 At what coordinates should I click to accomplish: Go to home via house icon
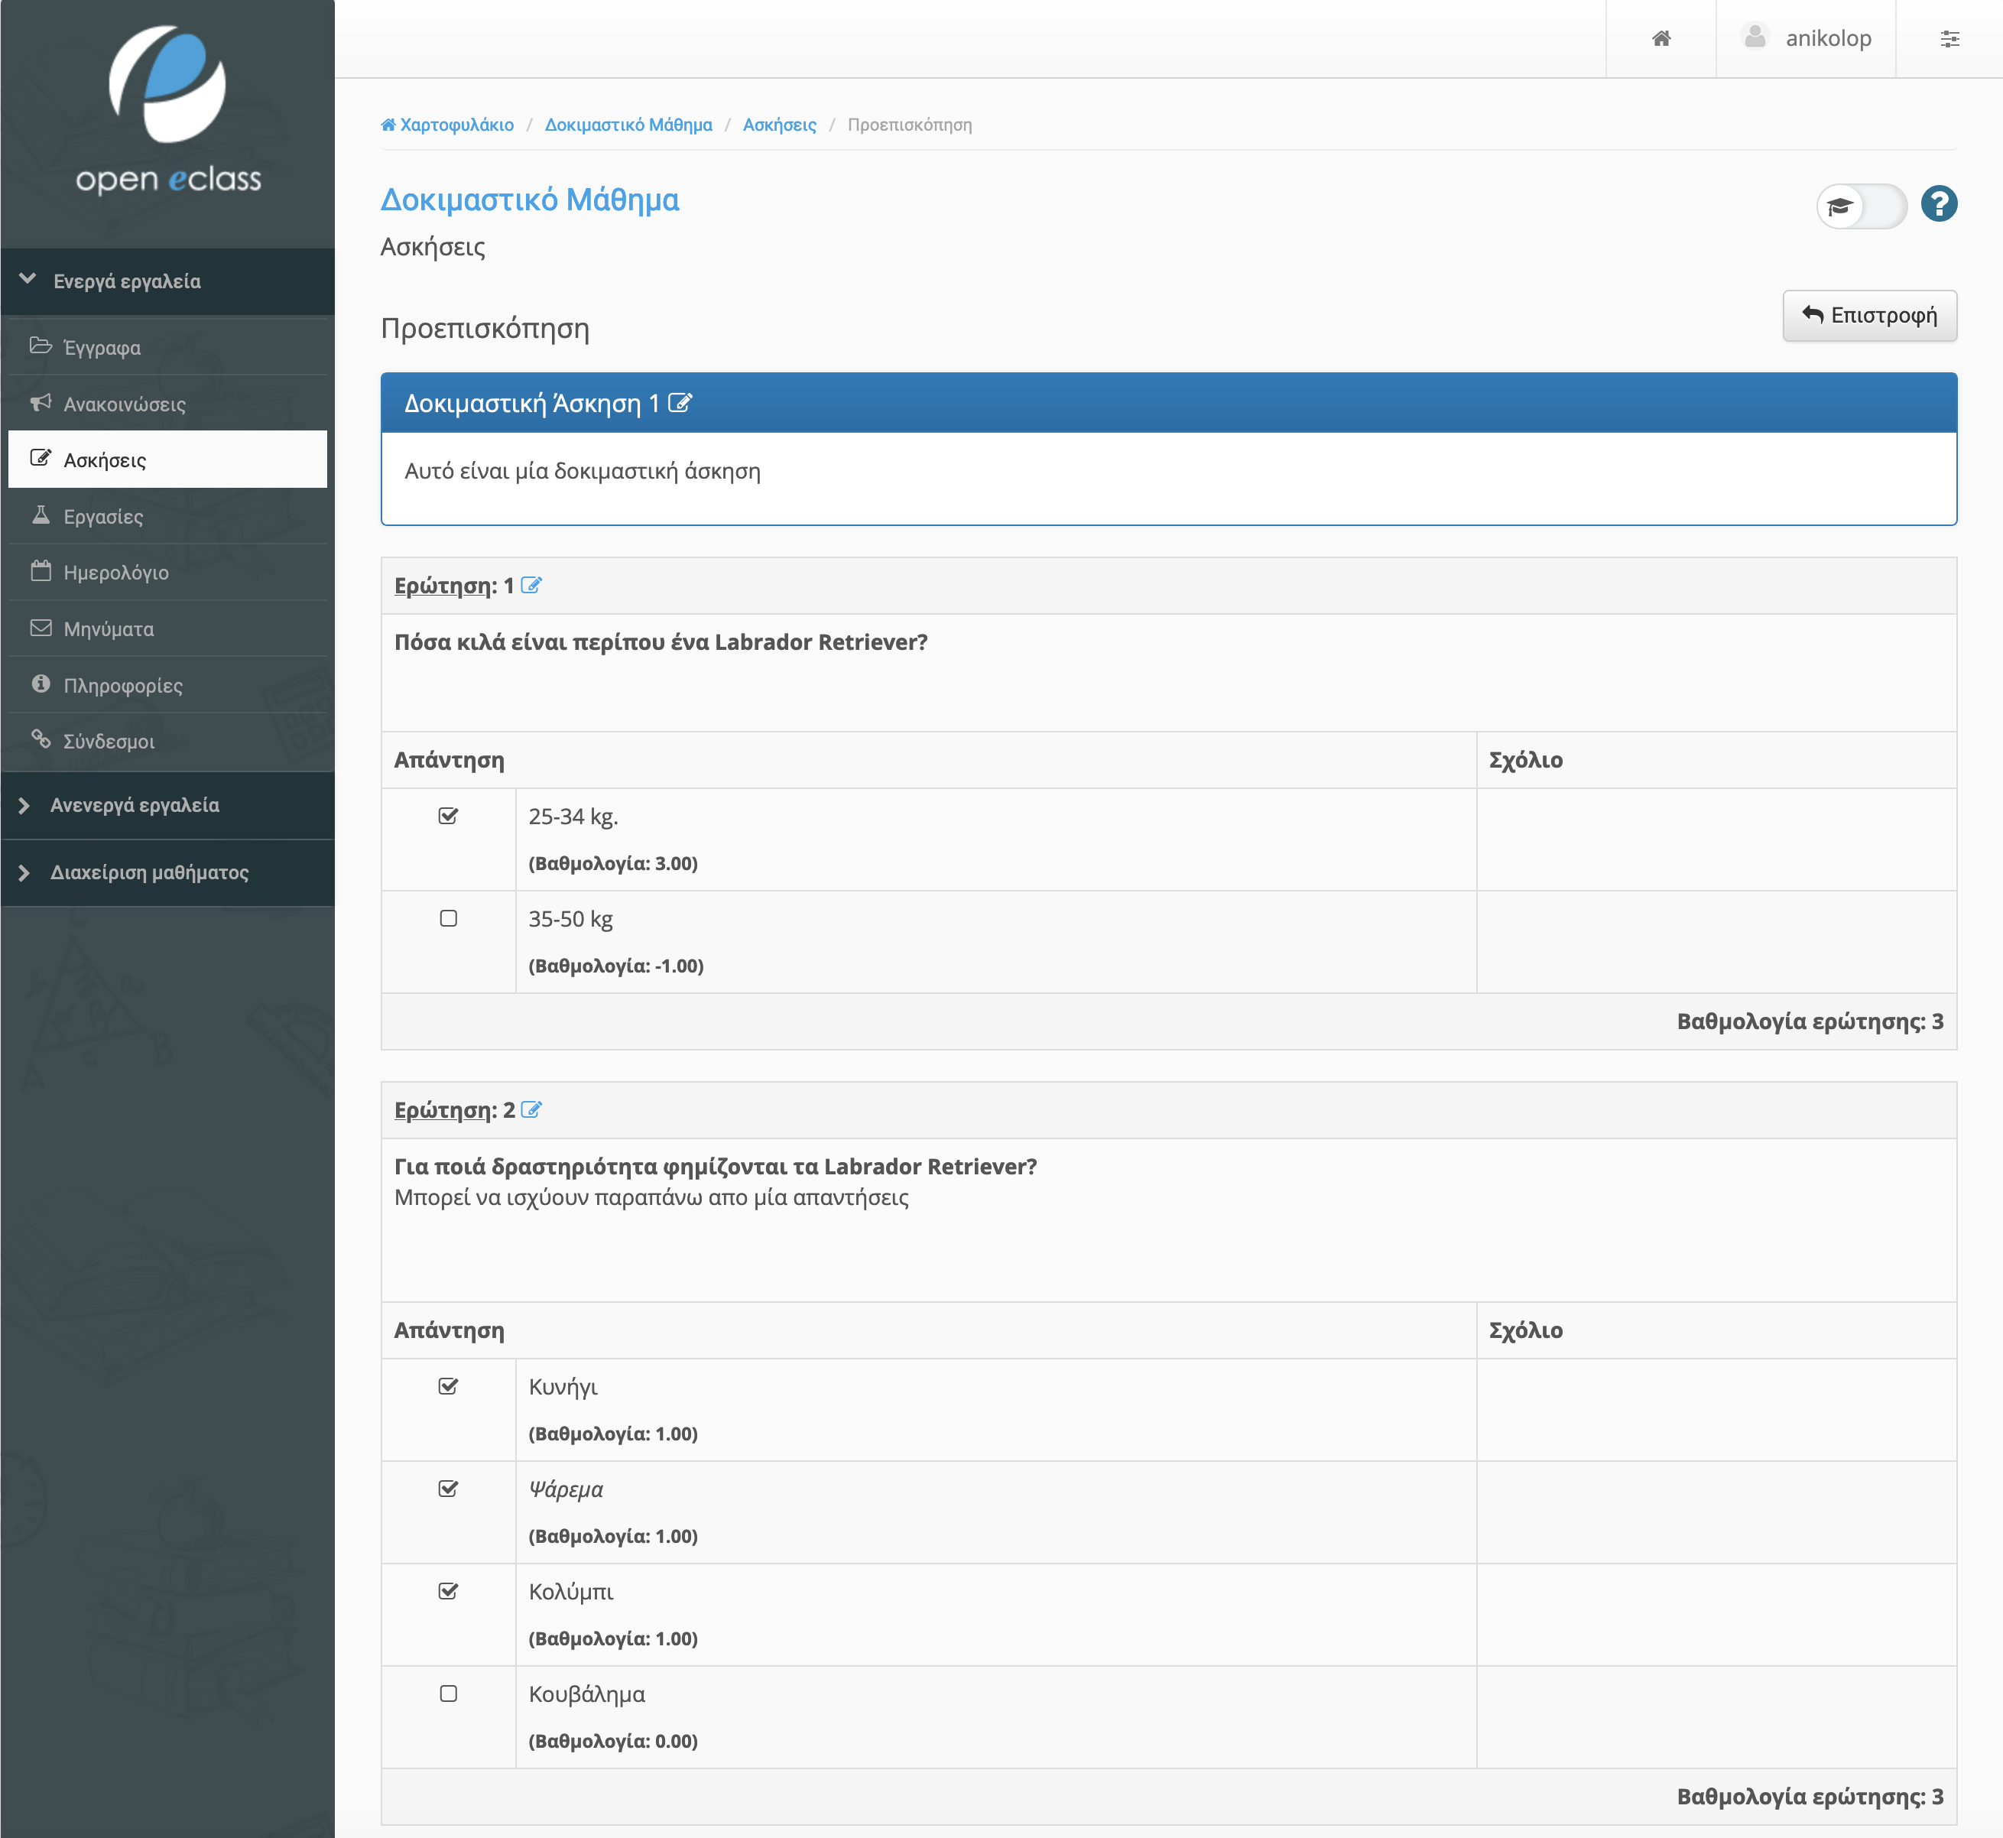click(1661, 39)
